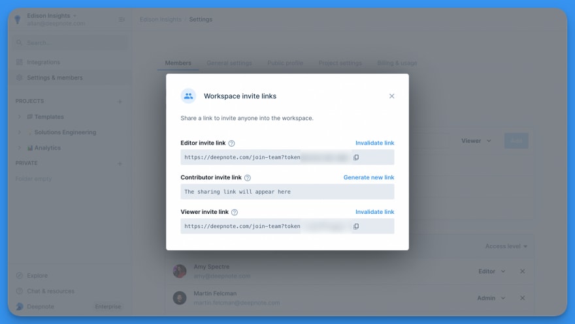Collapse the sidebar with the toggle icon

point(122,20)
